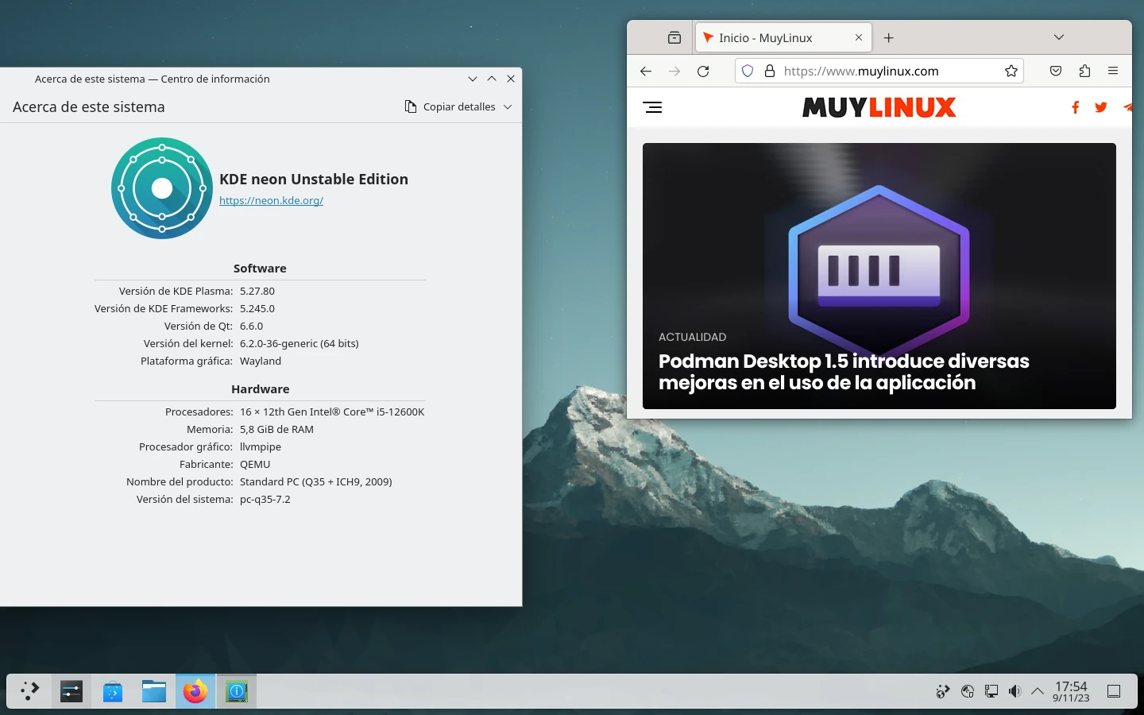Select graphics processor value llvmpipe
Image resolution: width=1144 pixels, height=715 pixels.
tap(261, 446)
